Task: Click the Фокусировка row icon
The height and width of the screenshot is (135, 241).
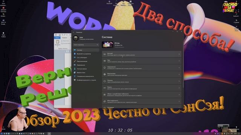Action: click(x=105, y=74)
